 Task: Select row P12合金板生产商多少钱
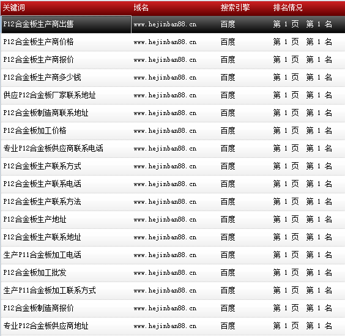point(173,77)
